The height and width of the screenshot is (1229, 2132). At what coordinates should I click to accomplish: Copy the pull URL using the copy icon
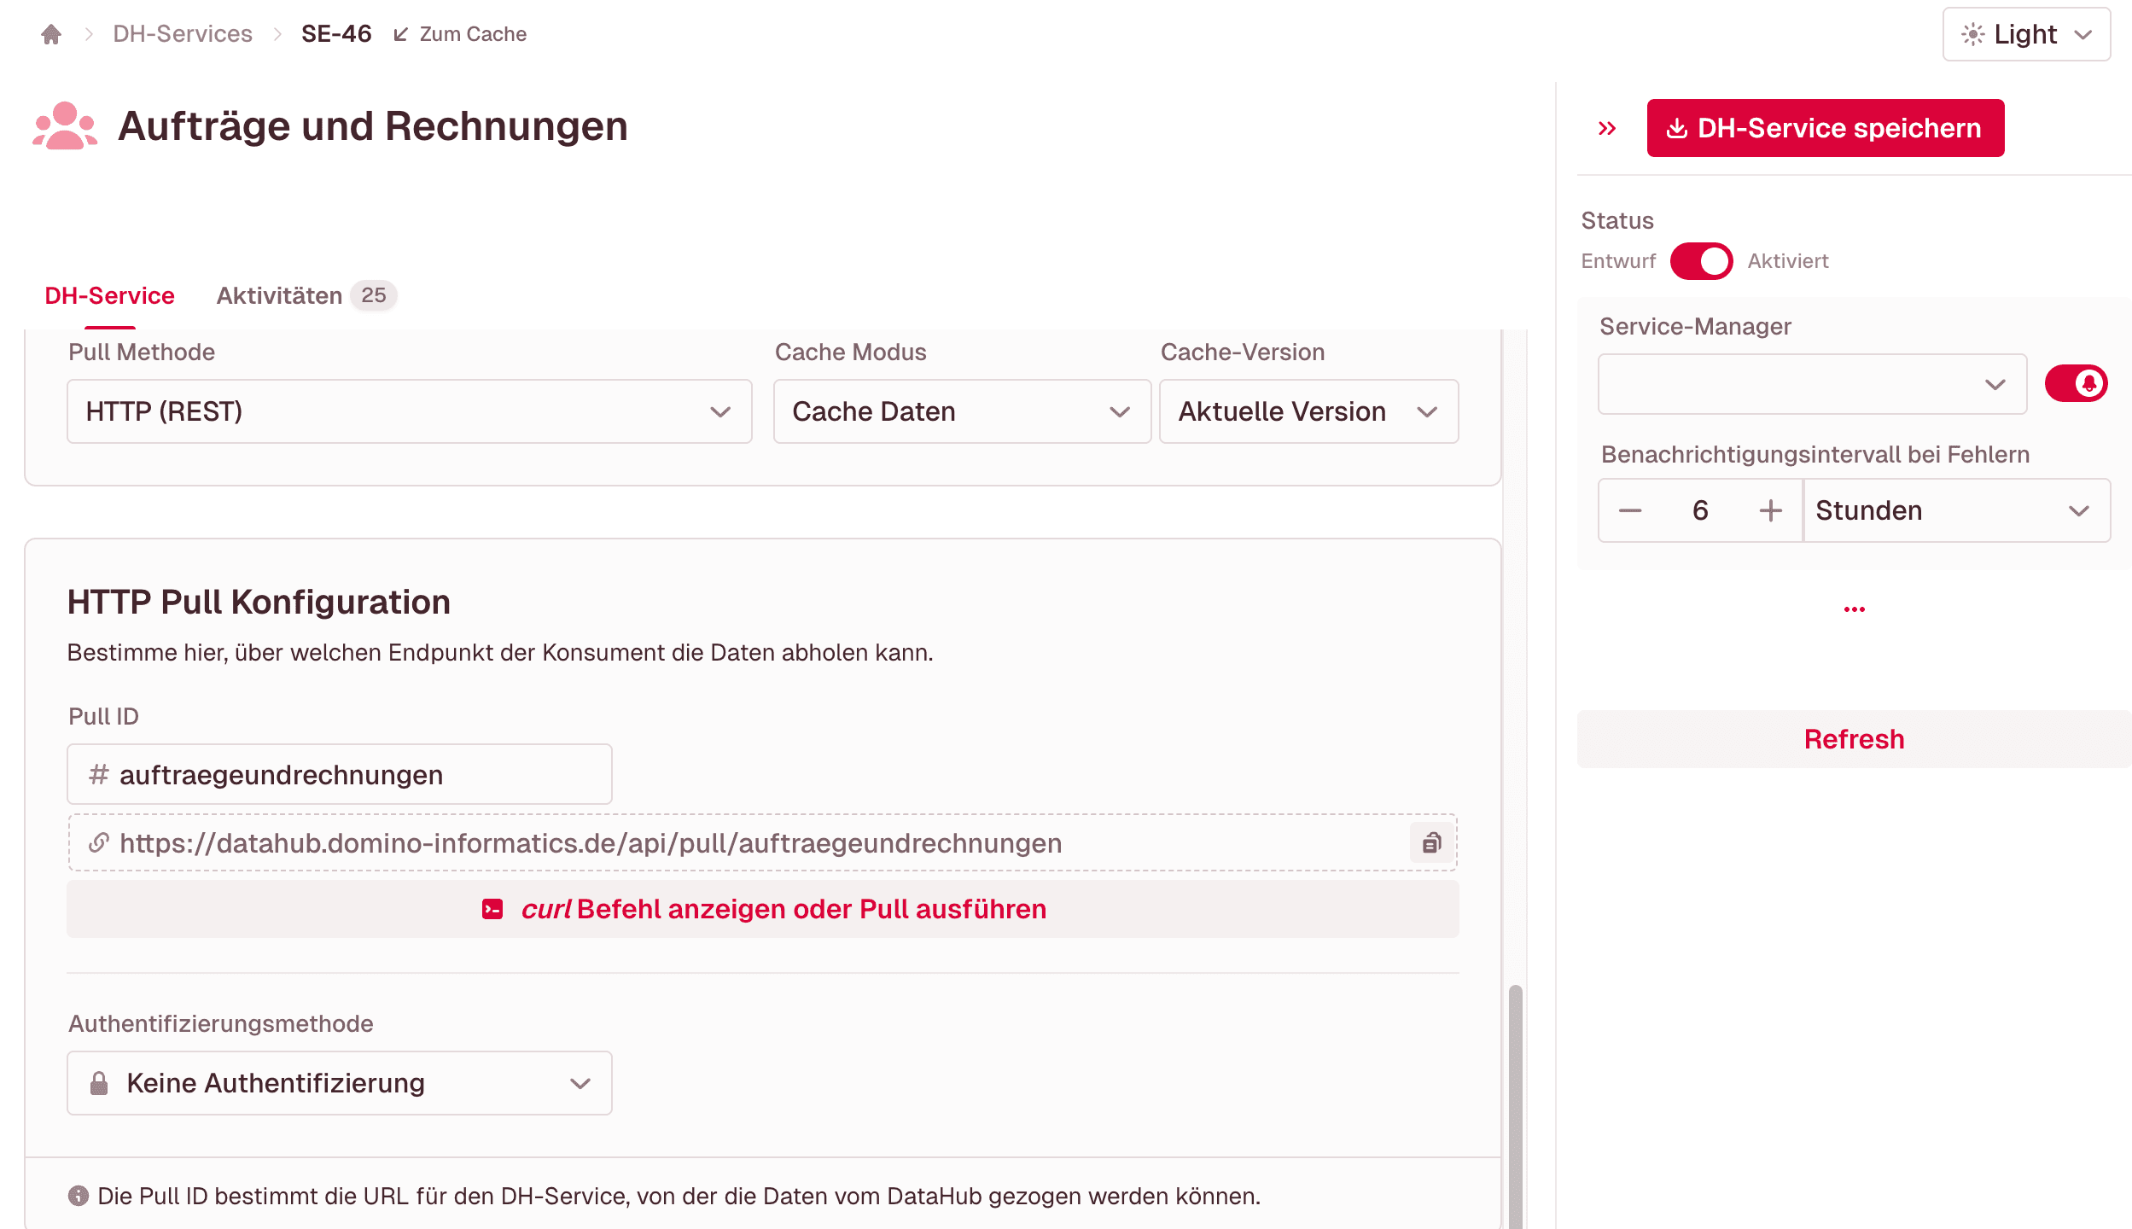point(1430,842)
